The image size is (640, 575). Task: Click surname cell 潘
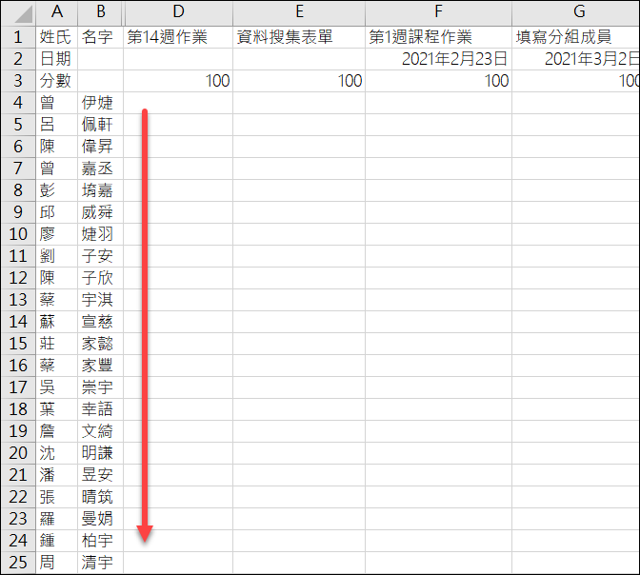[x=57, y=475]
